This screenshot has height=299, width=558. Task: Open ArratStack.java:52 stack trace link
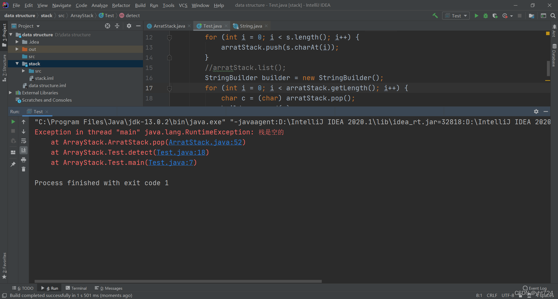coord(205,142)
